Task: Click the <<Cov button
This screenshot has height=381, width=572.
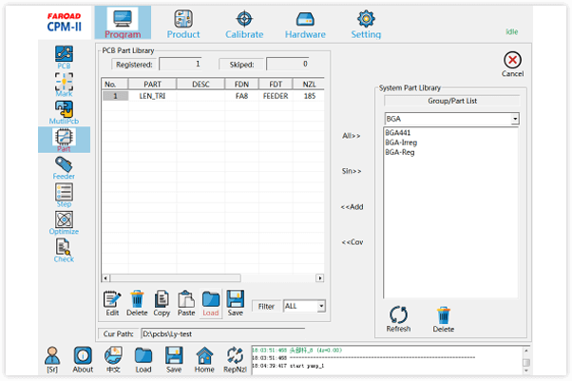Action: tap(353, 242)
